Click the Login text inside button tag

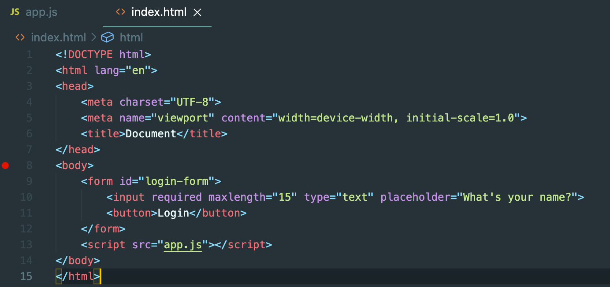[173, 213]
